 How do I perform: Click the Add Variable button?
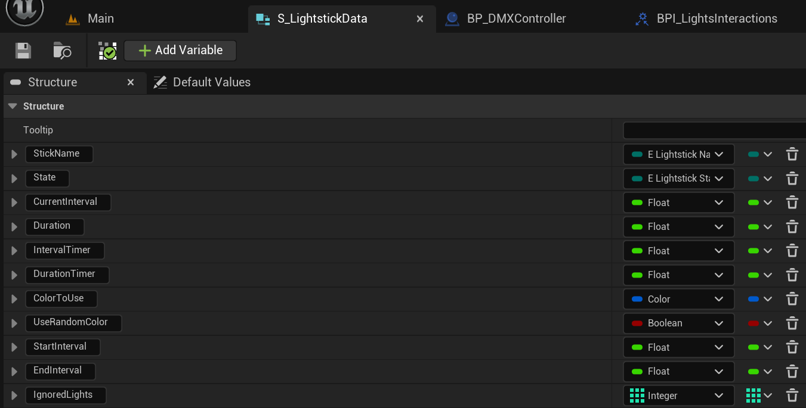coord(180,51)
